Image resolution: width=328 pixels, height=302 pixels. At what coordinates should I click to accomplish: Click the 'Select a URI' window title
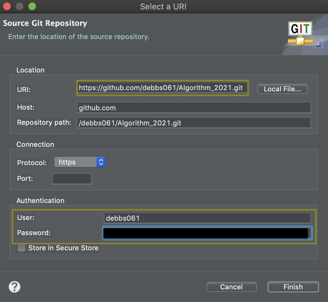[163, 7]
